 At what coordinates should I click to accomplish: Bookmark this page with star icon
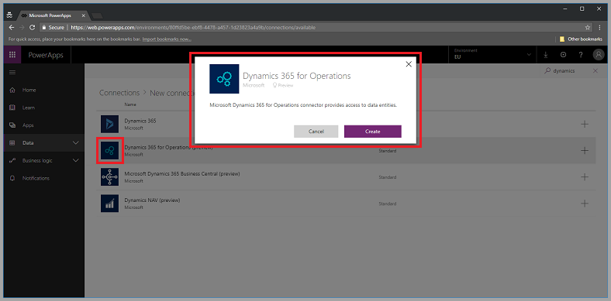tap(588, 28)
